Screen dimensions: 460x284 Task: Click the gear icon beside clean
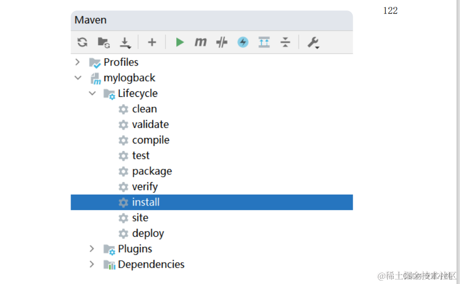click(x=124, y=109)
